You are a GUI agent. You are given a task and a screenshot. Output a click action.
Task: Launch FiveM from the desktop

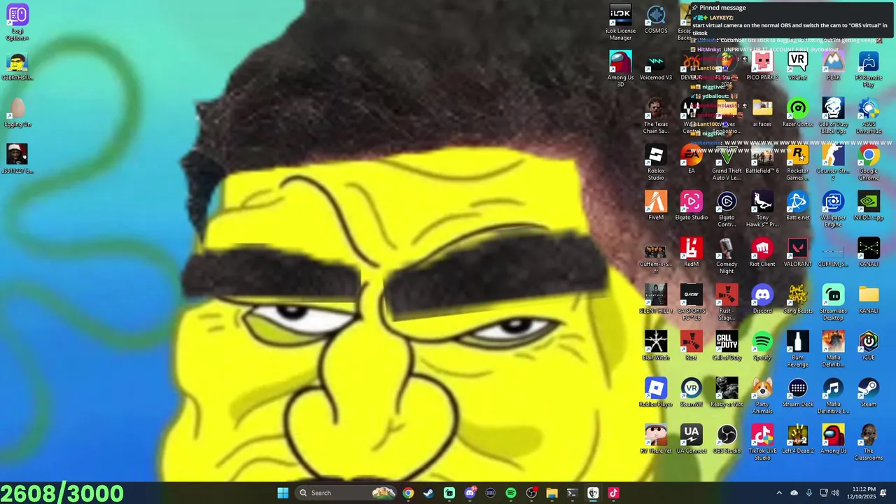click(x=656, y=206)
